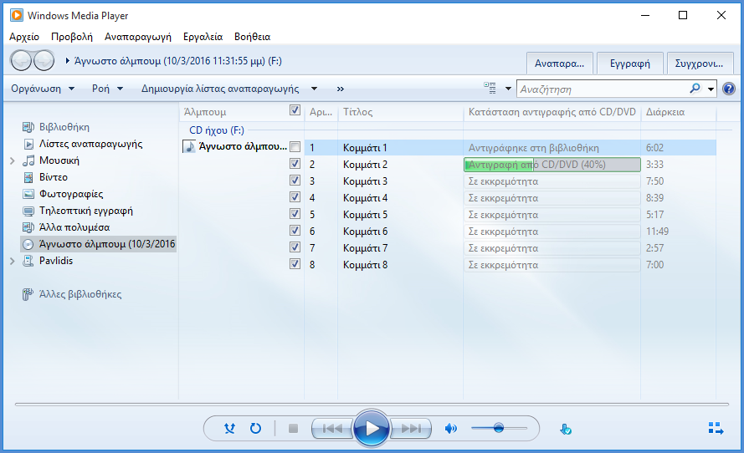Uncheck the box for Κομμάτι 4
744x453 pixels.
coord(295,196)
